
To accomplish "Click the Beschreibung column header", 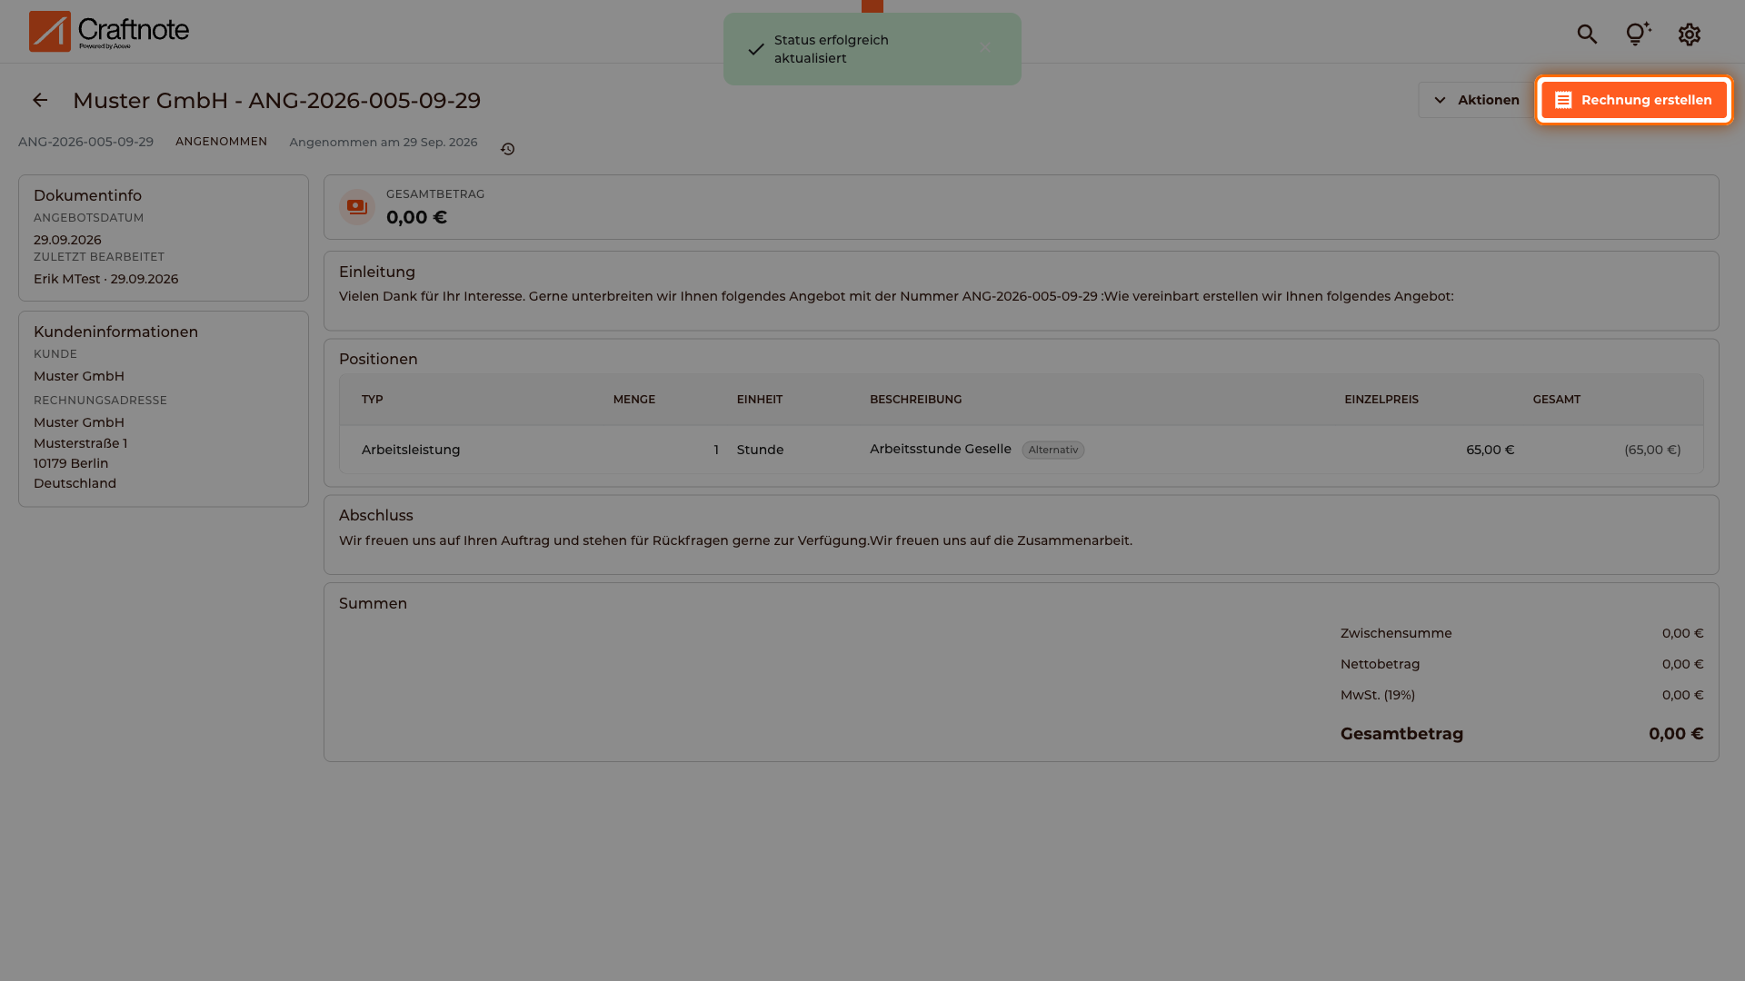I will 915,400.
